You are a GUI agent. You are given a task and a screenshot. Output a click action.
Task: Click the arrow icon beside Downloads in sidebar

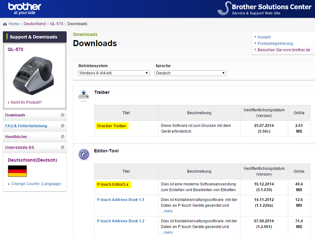point(63,115)
